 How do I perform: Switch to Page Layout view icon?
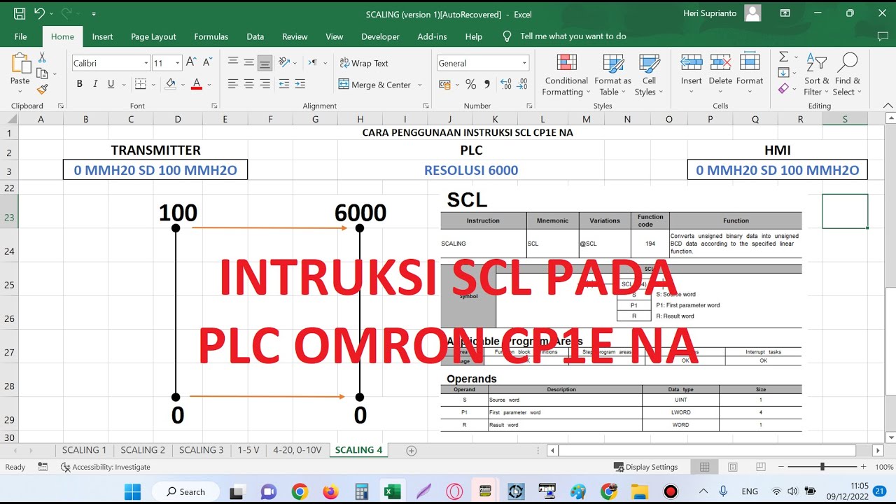732,467
